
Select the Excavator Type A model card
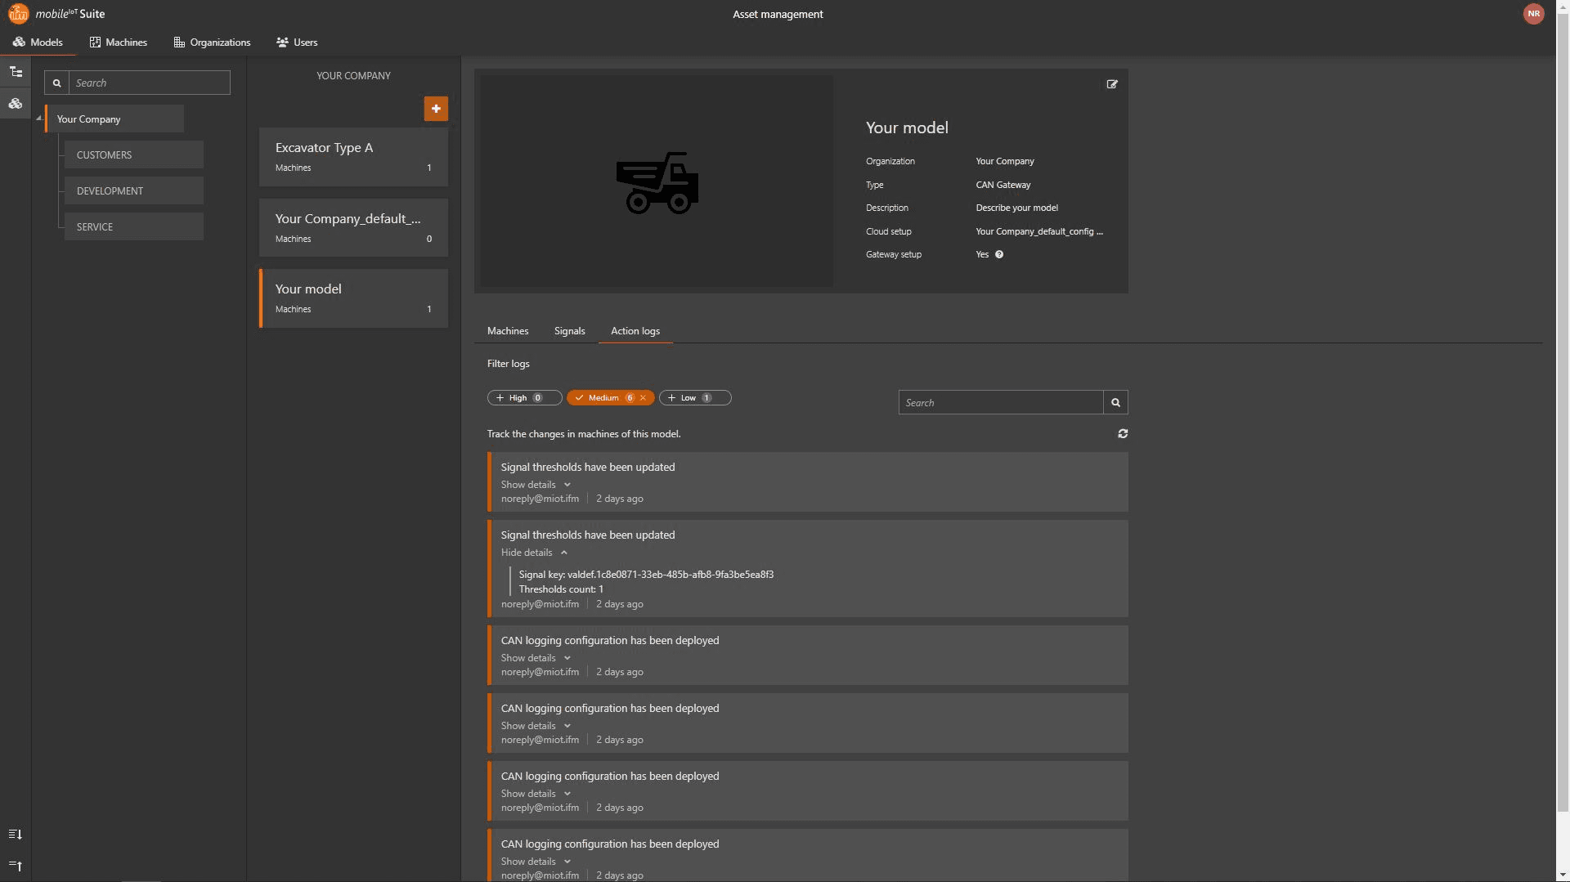click(x=353, y=157)
